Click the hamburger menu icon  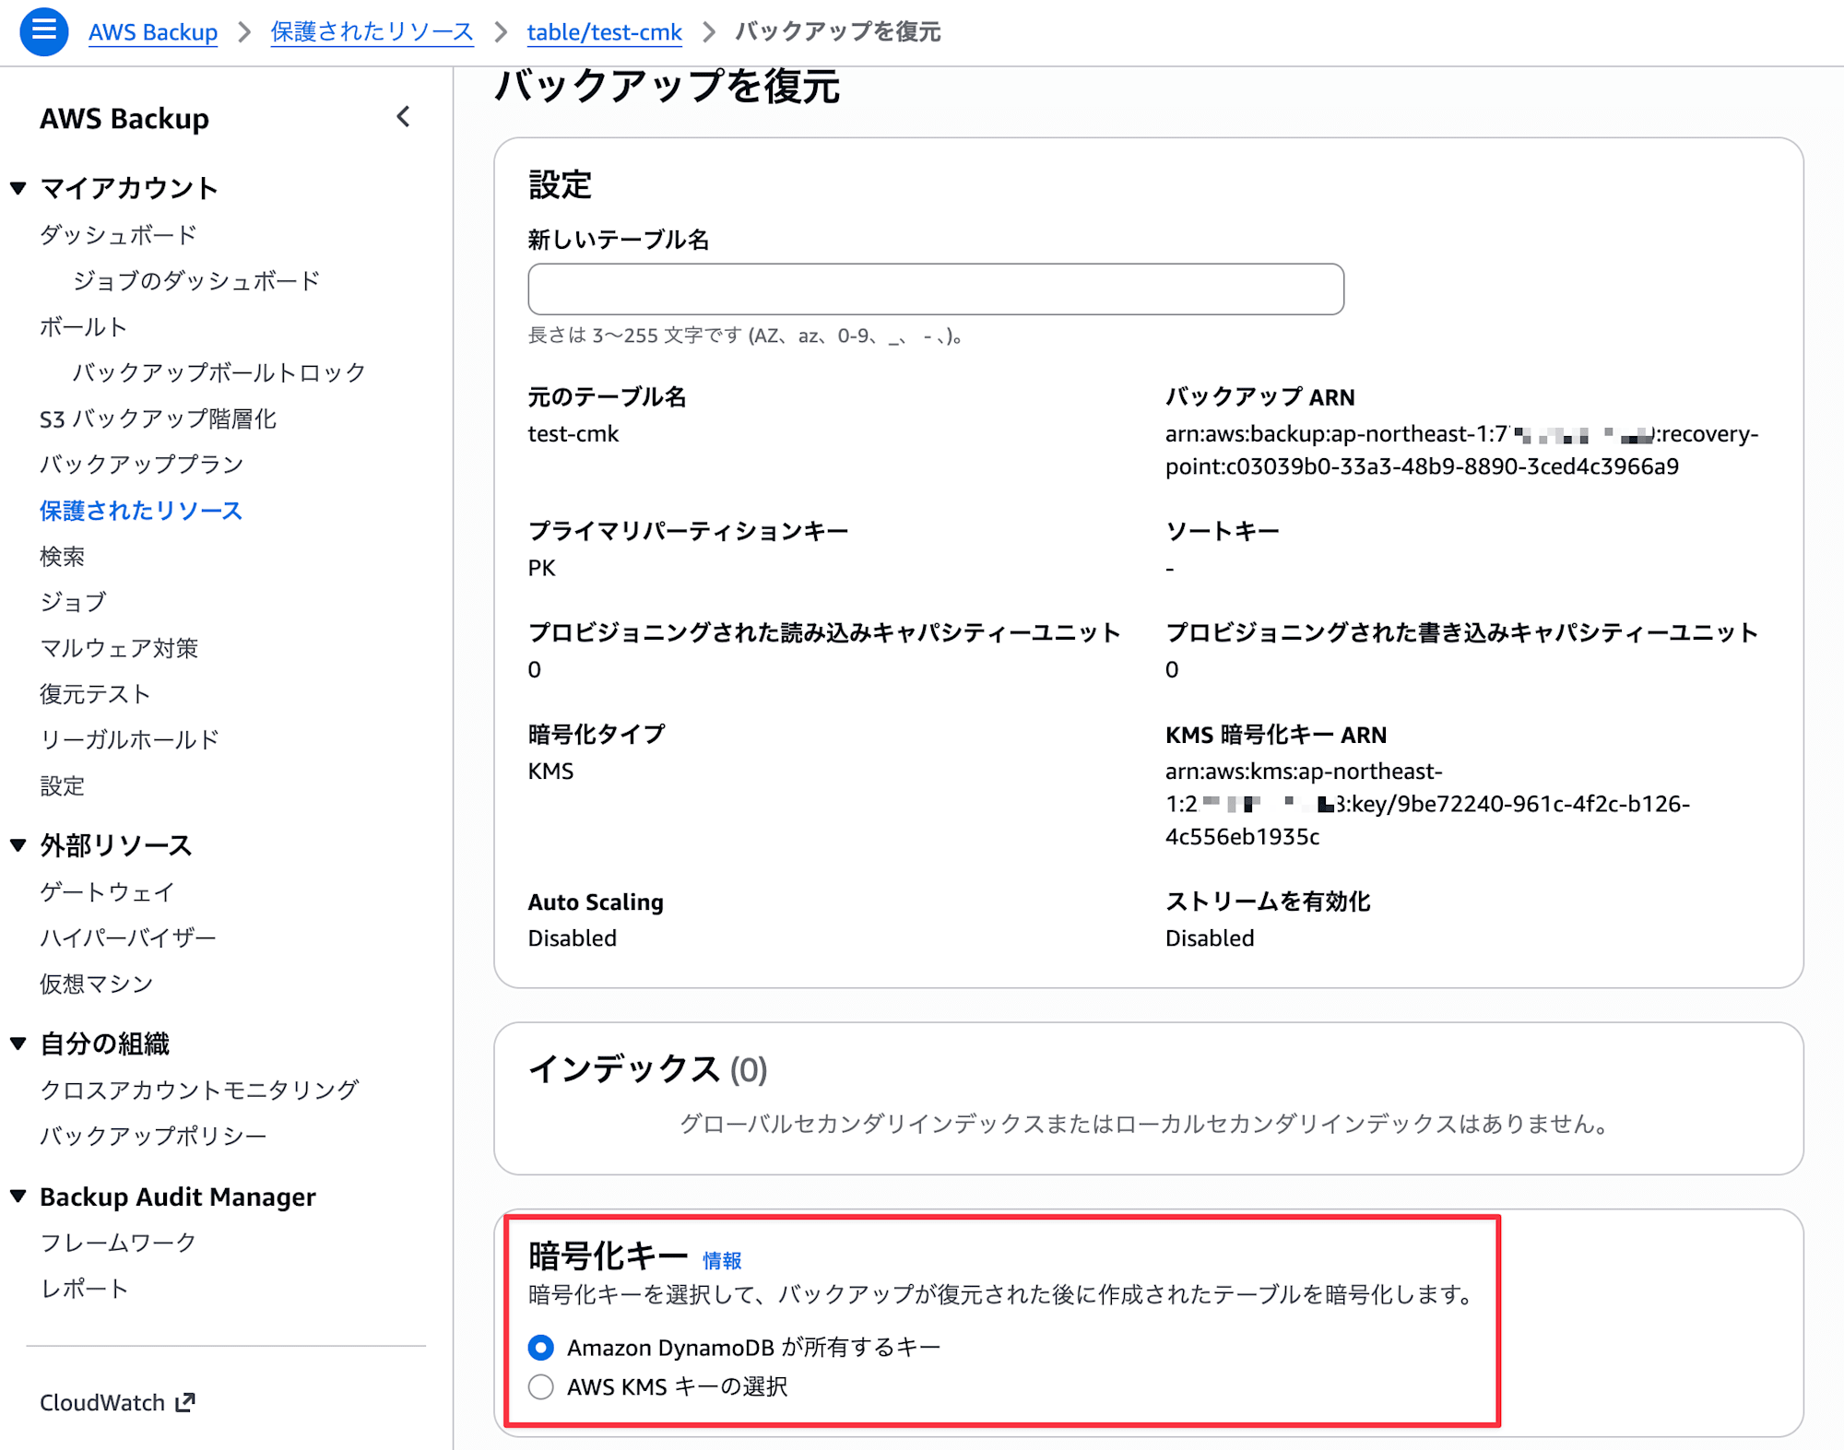43,31
